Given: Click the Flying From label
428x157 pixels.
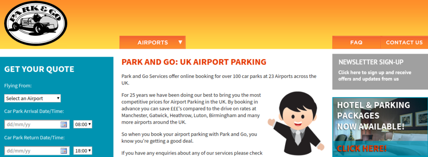Looking at the screenshot, I should point(18,86).
